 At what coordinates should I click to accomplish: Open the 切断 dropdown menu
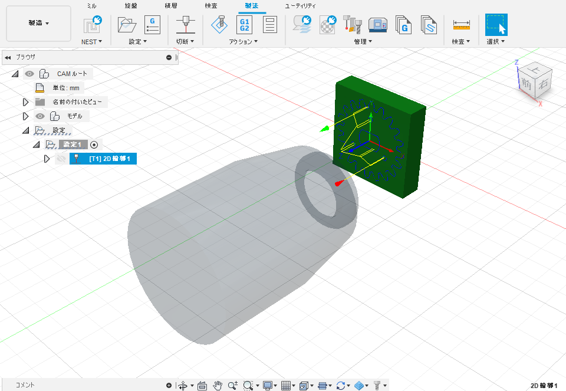(185, 42)
